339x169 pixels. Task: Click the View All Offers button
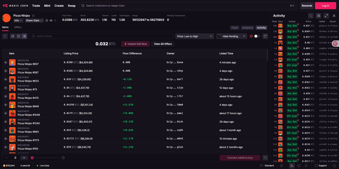pyautogui.click(x=163, y=44)
